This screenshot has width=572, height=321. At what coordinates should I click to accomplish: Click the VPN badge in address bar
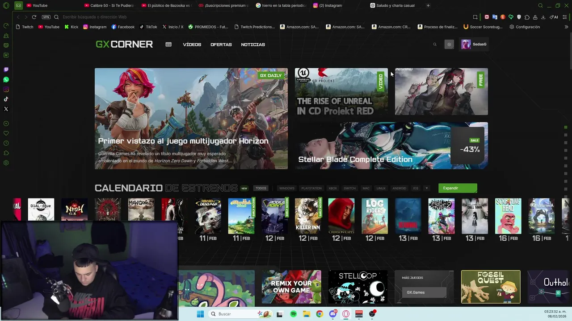coord(46,17)
